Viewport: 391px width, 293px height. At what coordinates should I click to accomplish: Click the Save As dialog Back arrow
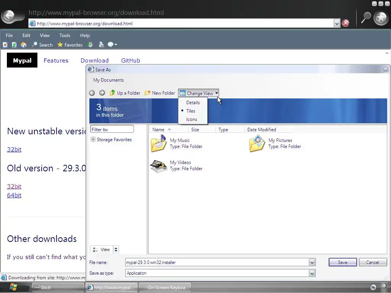(x=92, y=93)
